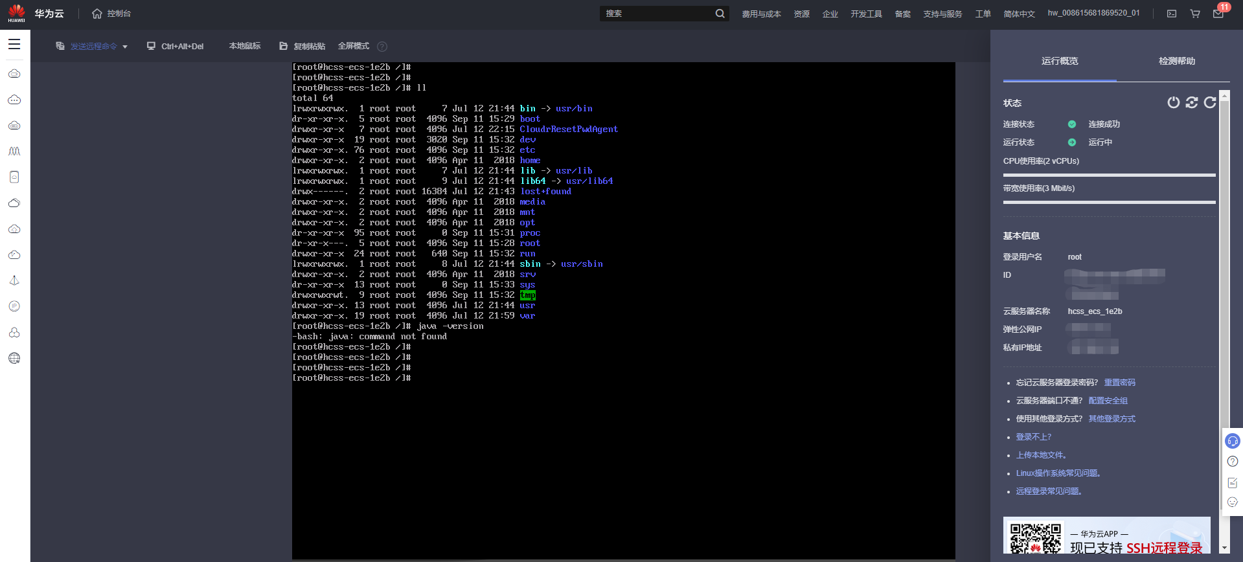Image resolution: width=1243 pixels, height=562 pixels.
Task: Open the pyramid-shaped sidebar icon
Action: click(x=14, y=281)
